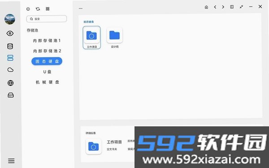The height and width of the screenshot is (168, 269).
Task: Select 内部存储池1 in the storage list
Action: [x=47, y=41]
